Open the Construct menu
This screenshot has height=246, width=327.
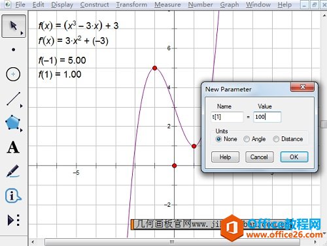pyautogui.click(x=94, y=5)
